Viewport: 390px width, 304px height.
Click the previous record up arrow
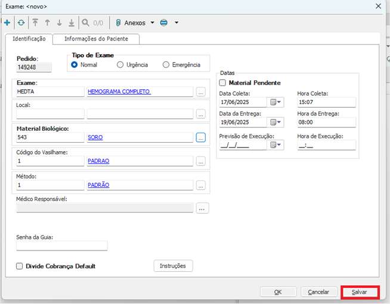47,23
